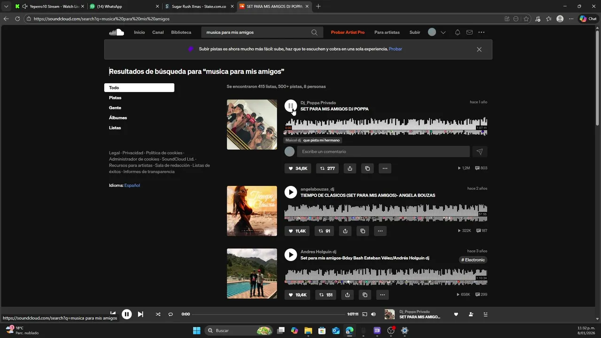
Task: Open the # Electronic tag
Action: click(473, 260)
